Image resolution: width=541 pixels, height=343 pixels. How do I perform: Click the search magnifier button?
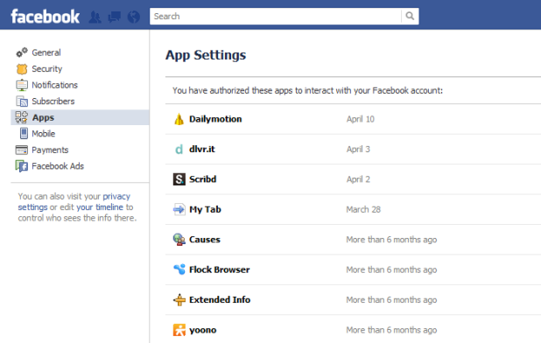click(410, 16)
